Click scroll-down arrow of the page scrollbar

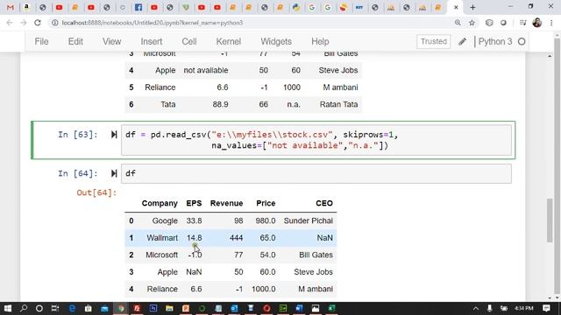[557, 297]
